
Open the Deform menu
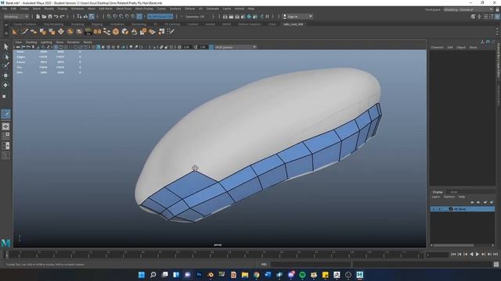[189, 9]
